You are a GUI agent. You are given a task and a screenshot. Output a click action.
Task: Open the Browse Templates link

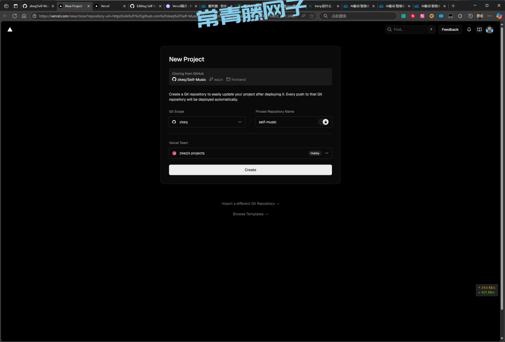[x=250, y=214]
